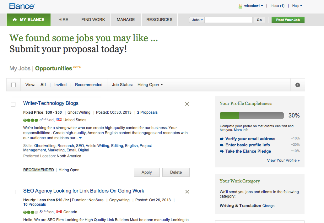
Task: Open the wbecker1 account dropdown
Action: pos(254,6)
